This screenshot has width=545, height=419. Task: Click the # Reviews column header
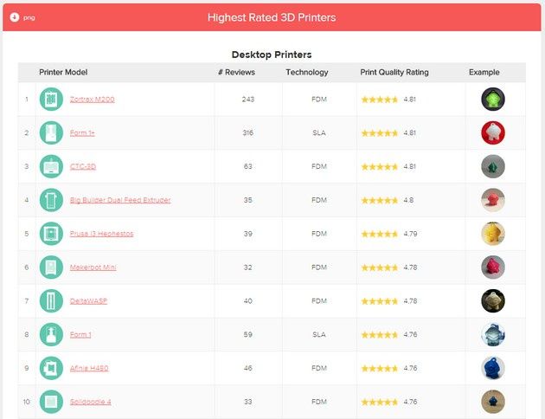pos(236,73)
